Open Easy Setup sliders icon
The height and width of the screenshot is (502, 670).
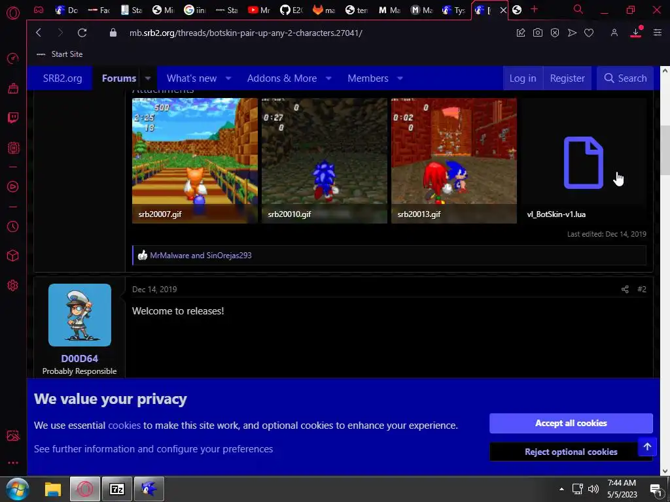point(657,33)
